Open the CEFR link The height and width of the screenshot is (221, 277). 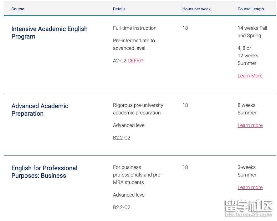coord(134,61)
